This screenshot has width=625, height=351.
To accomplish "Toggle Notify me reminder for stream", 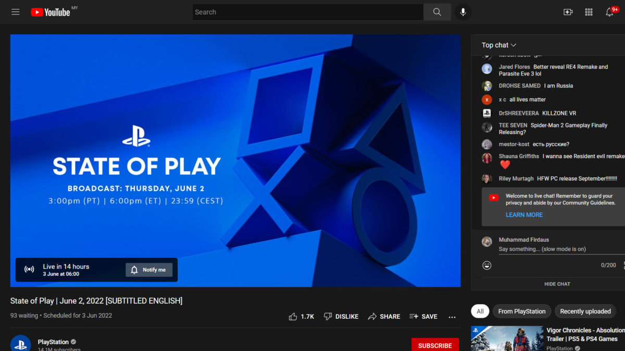I will pyautogui.click(x=149, y=270).
